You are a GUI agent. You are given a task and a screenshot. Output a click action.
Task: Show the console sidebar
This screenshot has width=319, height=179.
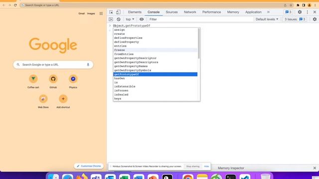click(111, 19)
